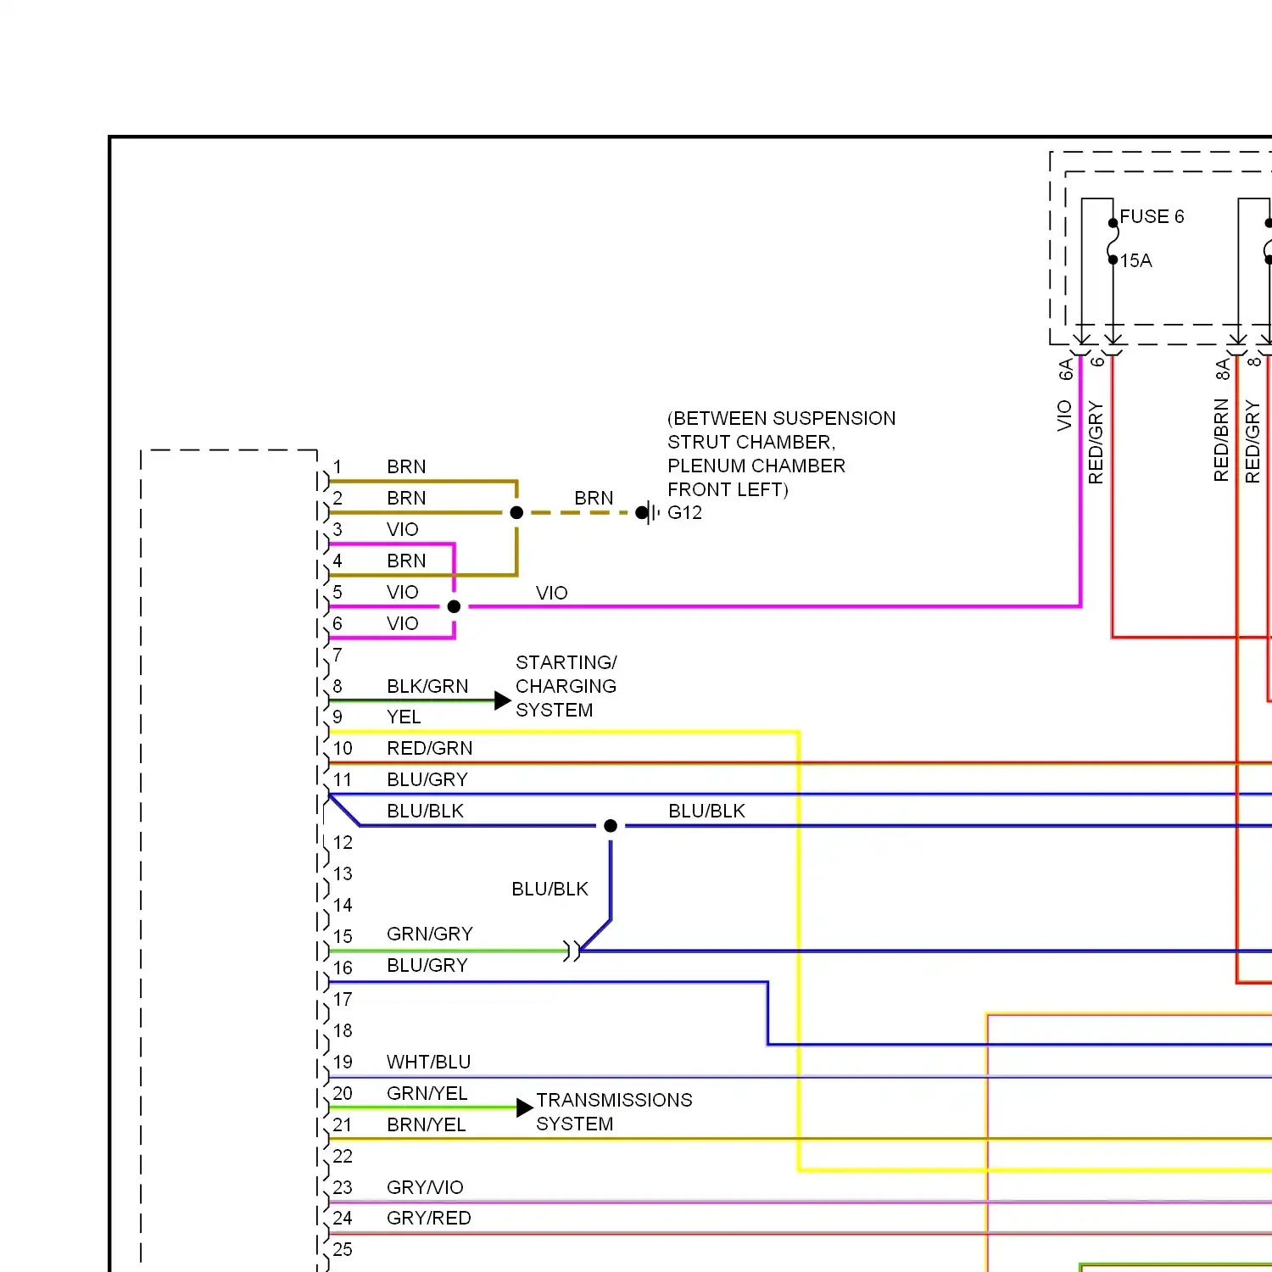Screen dimensions: 1272x1272
Task: Click the BRN label on the dashed ground wire
Action: [594, 499]
